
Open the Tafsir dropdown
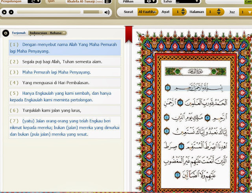(187, 2)
